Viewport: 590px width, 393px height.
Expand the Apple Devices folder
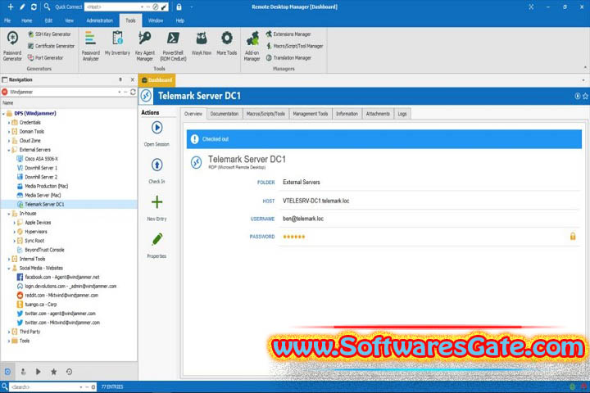(14, 223)
